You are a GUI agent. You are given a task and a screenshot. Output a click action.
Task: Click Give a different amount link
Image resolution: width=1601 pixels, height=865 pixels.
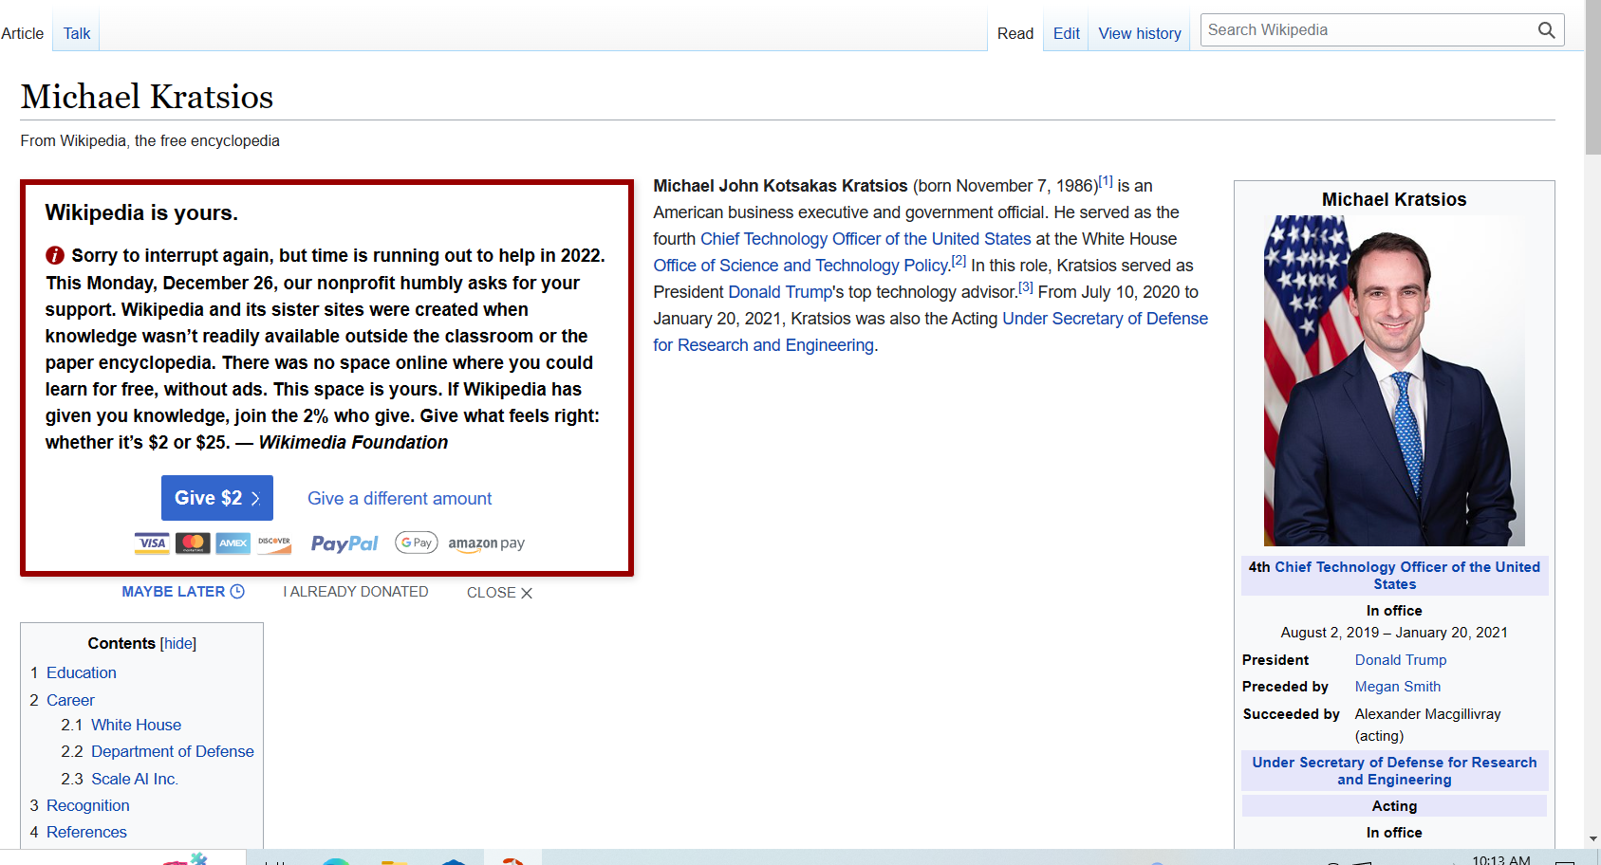click(x=400, y=499)
